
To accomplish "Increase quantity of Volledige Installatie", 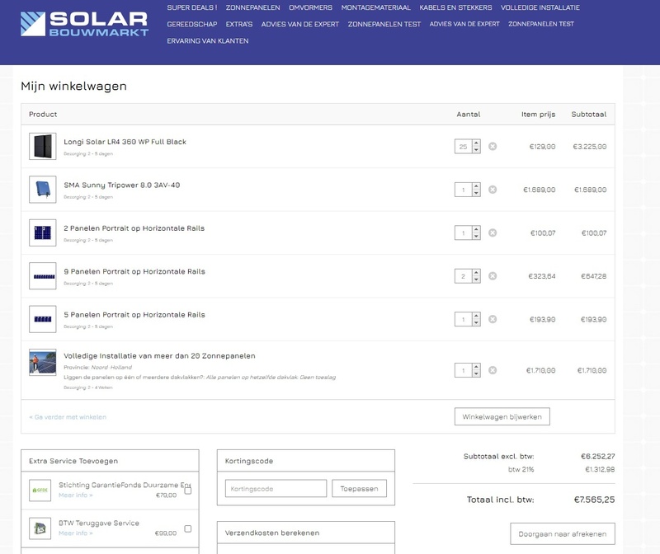I will coord(476,367).
